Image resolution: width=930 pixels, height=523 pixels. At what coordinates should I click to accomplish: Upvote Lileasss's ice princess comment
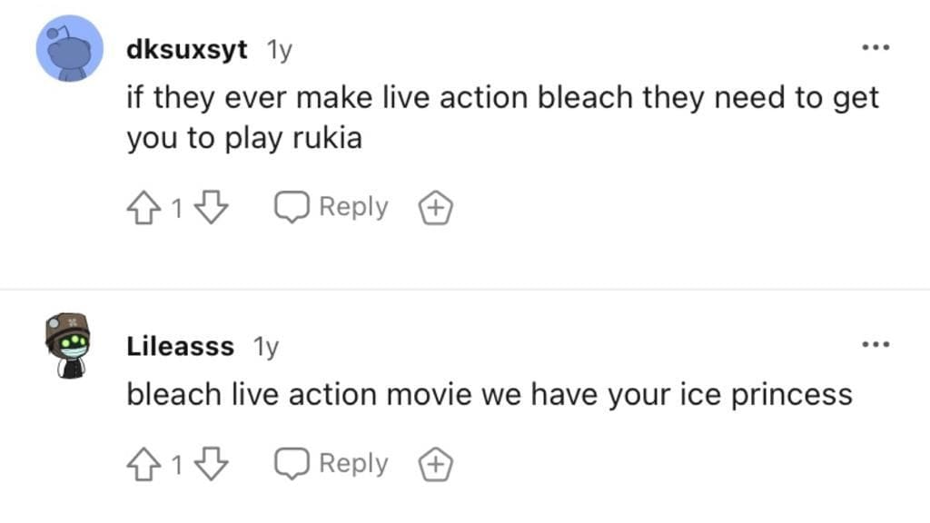click(x=145, y=463)
